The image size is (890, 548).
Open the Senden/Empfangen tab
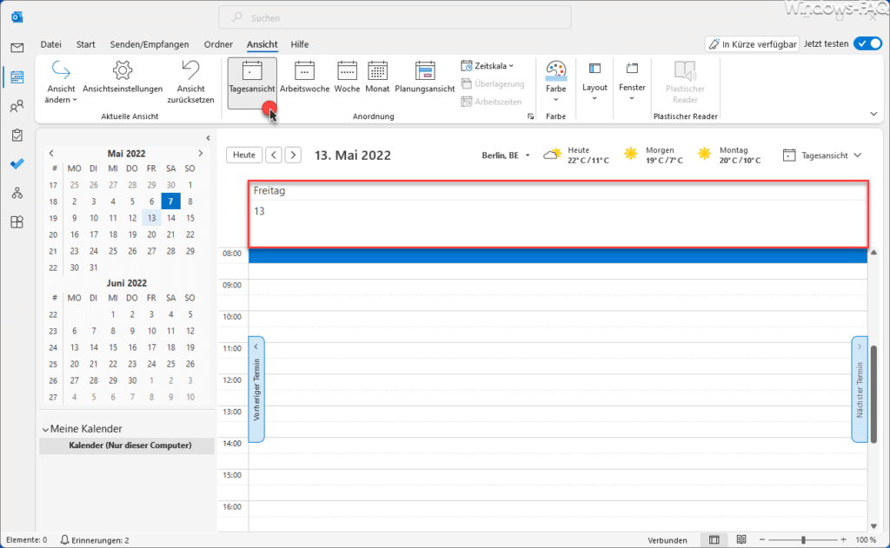coord(149,44)
